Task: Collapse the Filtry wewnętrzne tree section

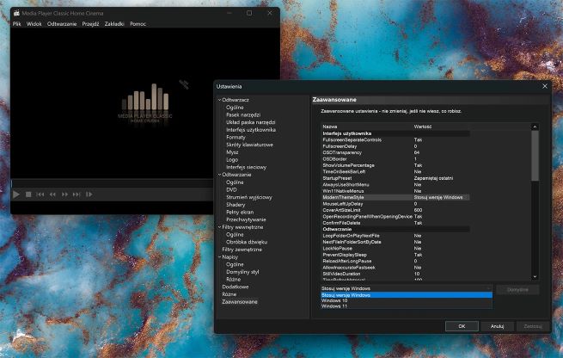Action: pos(219,227)
